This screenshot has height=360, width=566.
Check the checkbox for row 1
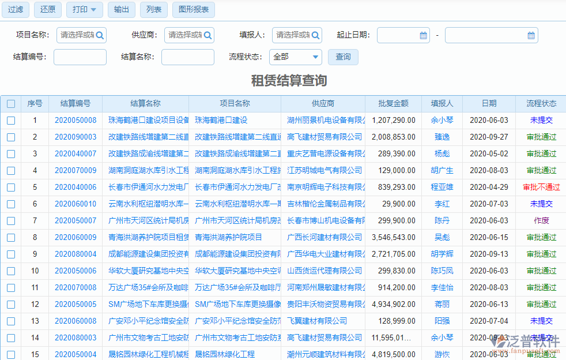pyautogui.click(x=11, y=120)
